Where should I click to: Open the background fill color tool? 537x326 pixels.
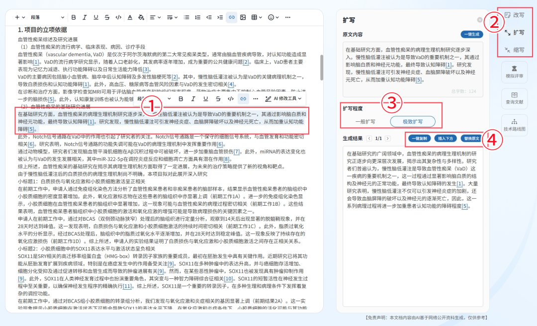141,17
